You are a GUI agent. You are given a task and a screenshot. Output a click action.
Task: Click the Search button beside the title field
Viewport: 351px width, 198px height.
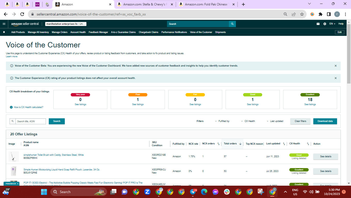tap(57, 121)
